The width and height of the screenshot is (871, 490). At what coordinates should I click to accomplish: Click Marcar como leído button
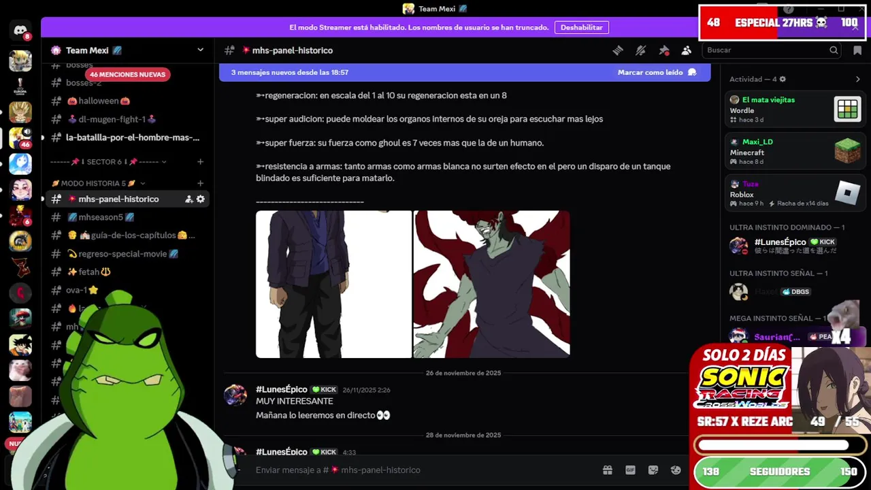(657, 72)
